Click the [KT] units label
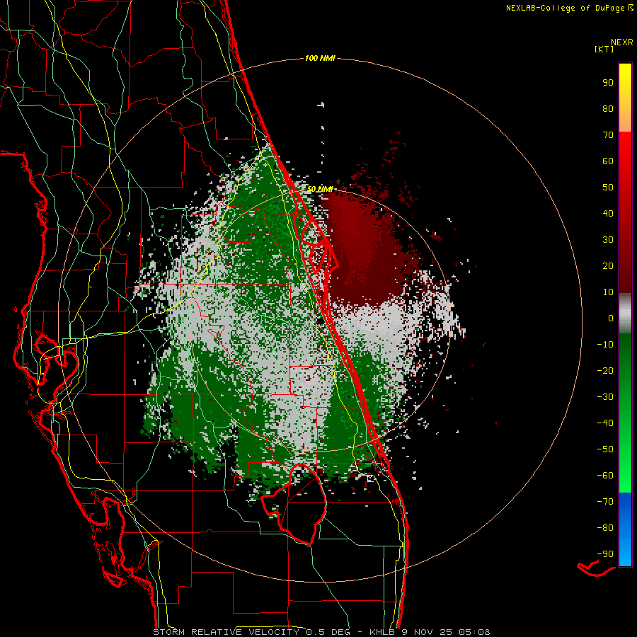The height and width of the screenshot is (637, 637). 604,49
